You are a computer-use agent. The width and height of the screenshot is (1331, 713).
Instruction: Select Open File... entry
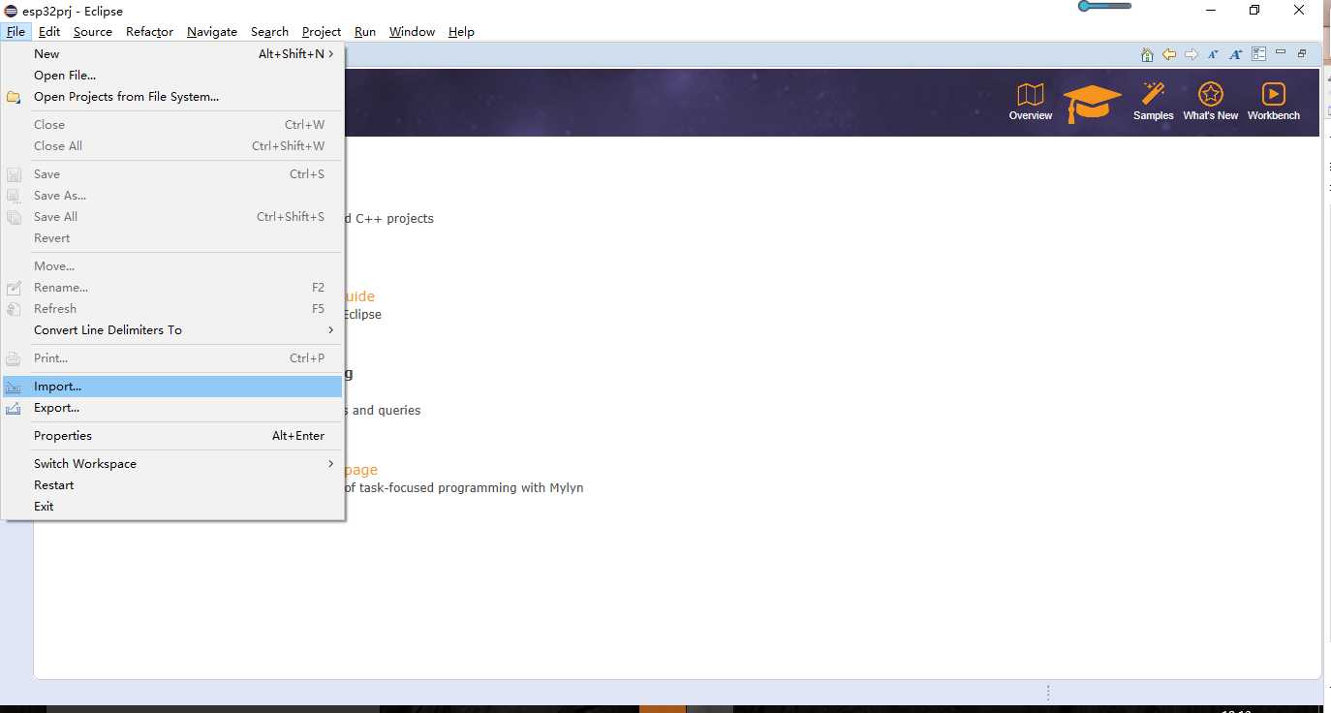(172, 76)
